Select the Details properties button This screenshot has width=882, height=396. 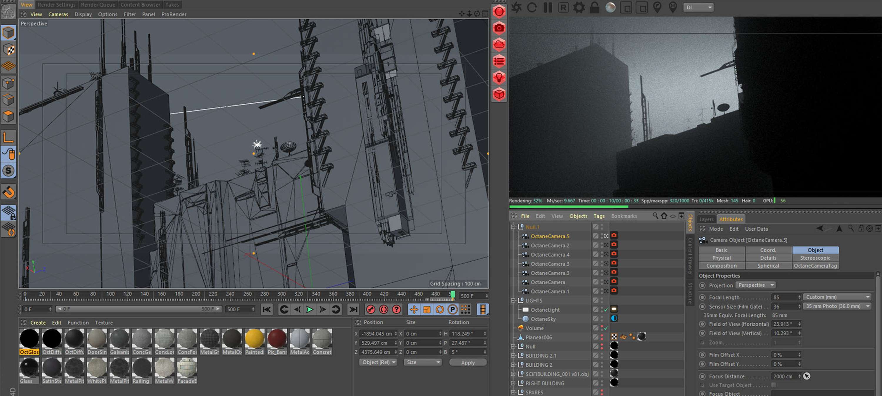pos(768,258)
